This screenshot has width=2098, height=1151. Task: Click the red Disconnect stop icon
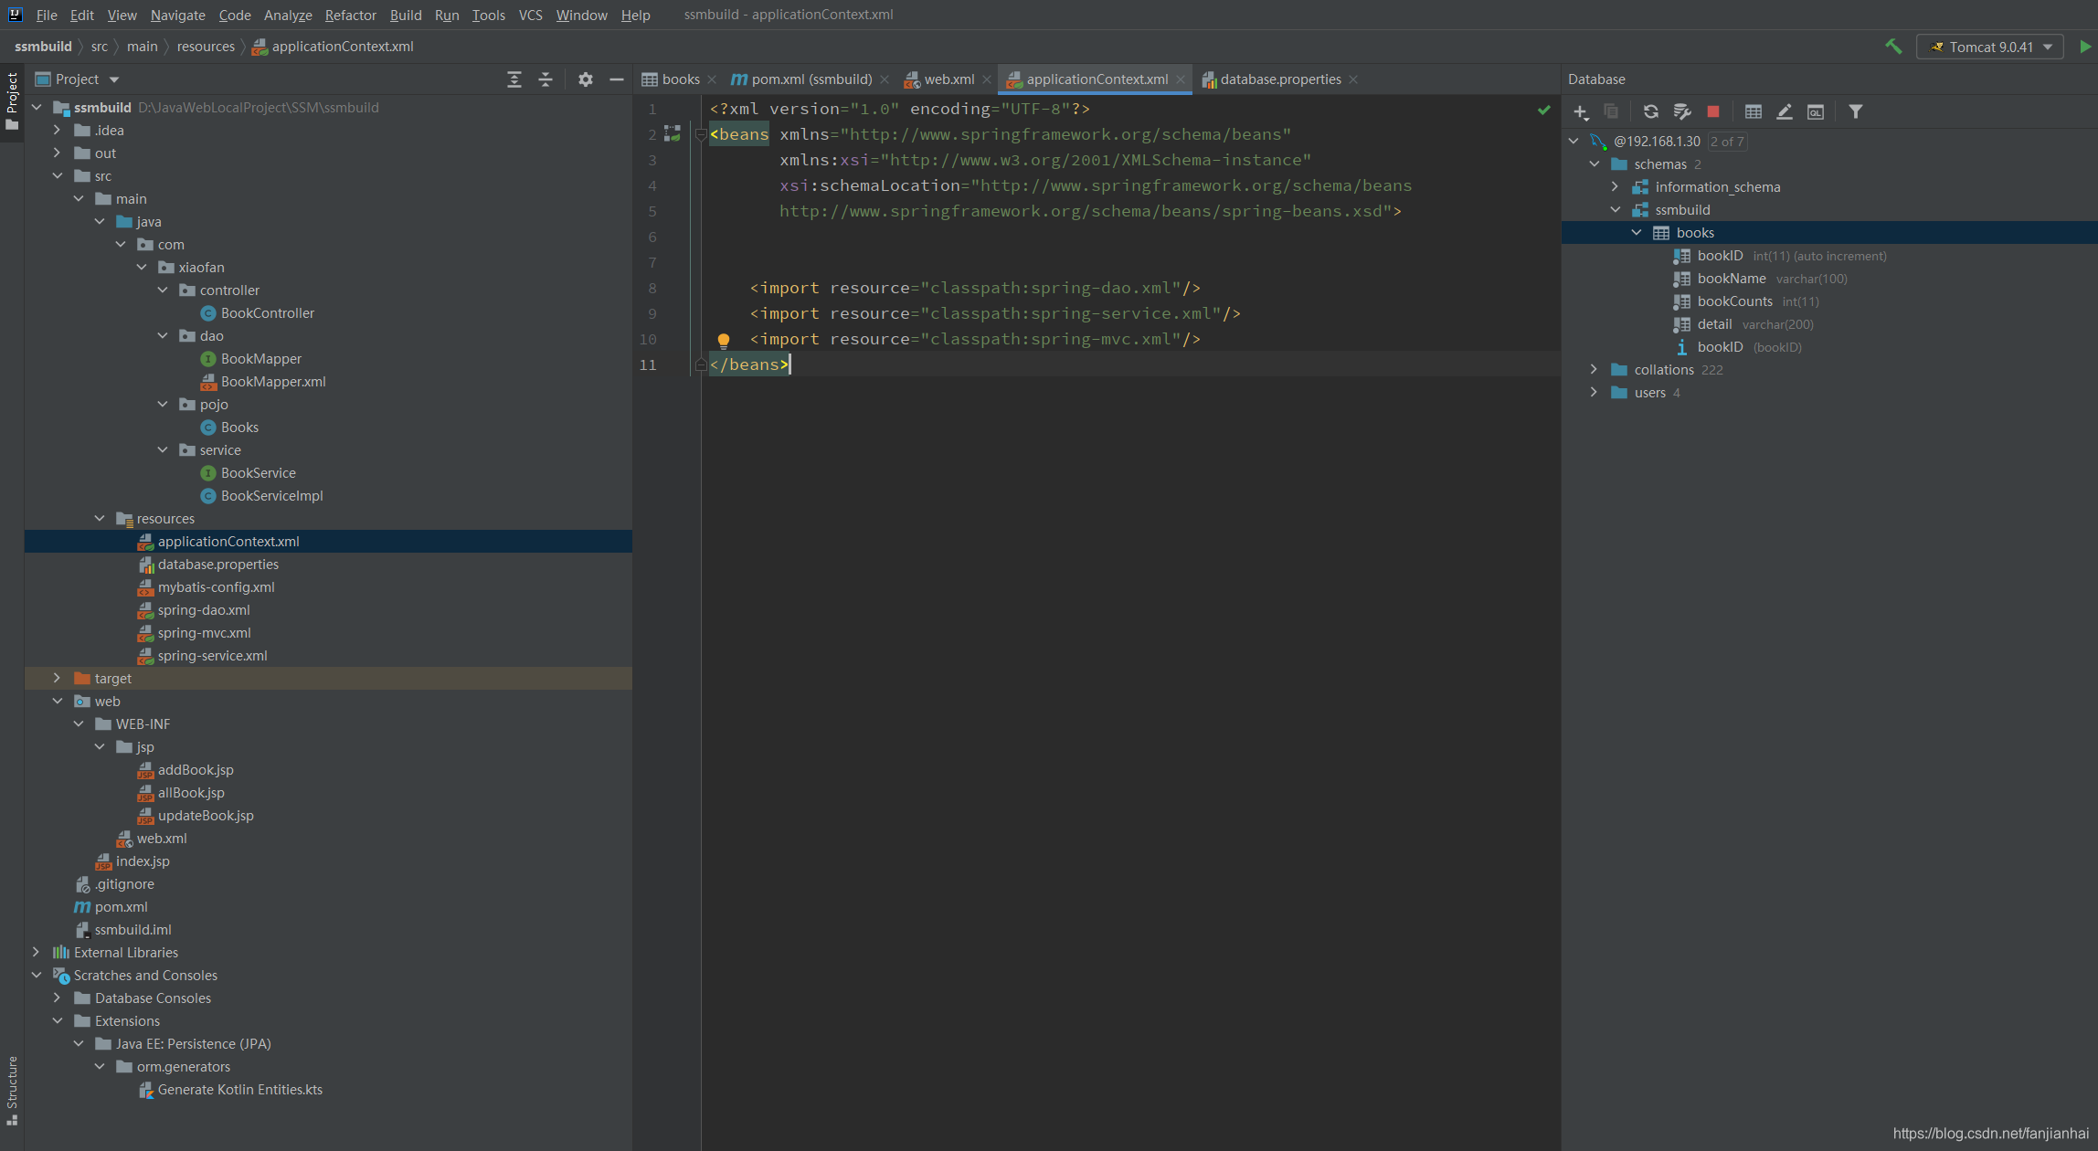click(x=1713, y=111)
